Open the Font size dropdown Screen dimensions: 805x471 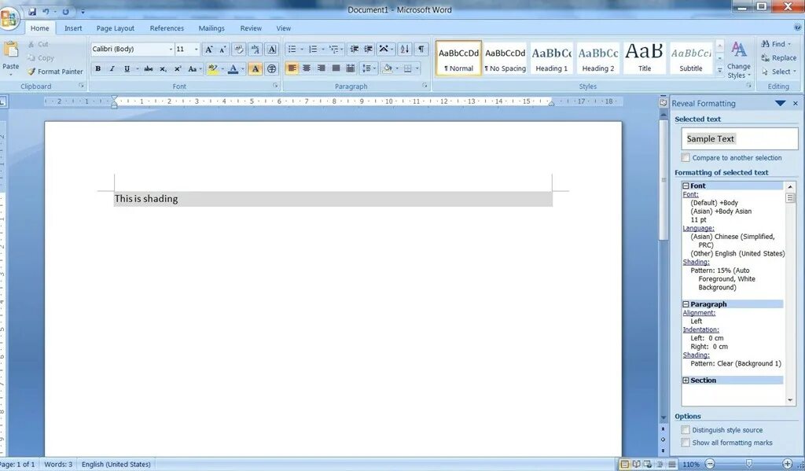[196, 50]
